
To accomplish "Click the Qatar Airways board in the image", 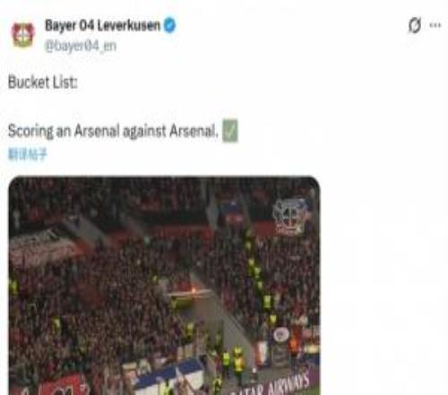I will point(271,385).
